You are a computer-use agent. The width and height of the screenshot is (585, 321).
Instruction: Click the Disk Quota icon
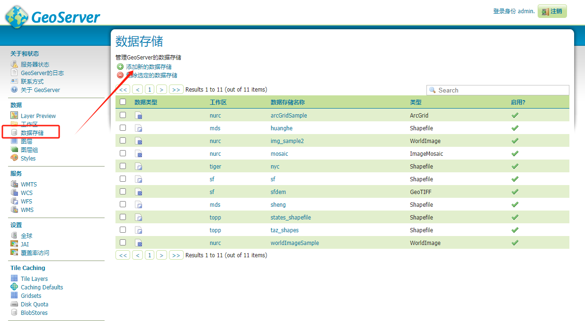click(14, 304)
